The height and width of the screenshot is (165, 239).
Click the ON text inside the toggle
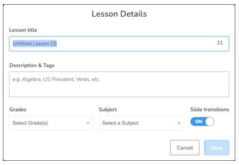[199, 122]
